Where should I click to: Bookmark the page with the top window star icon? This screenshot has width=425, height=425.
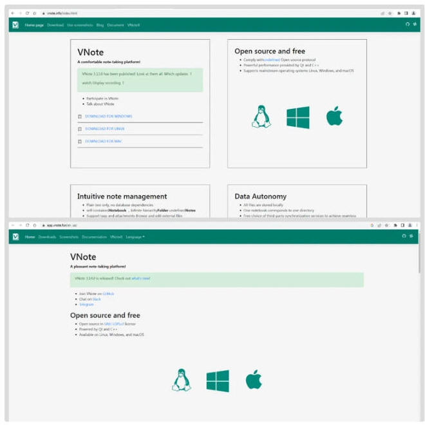pos(390,14)
